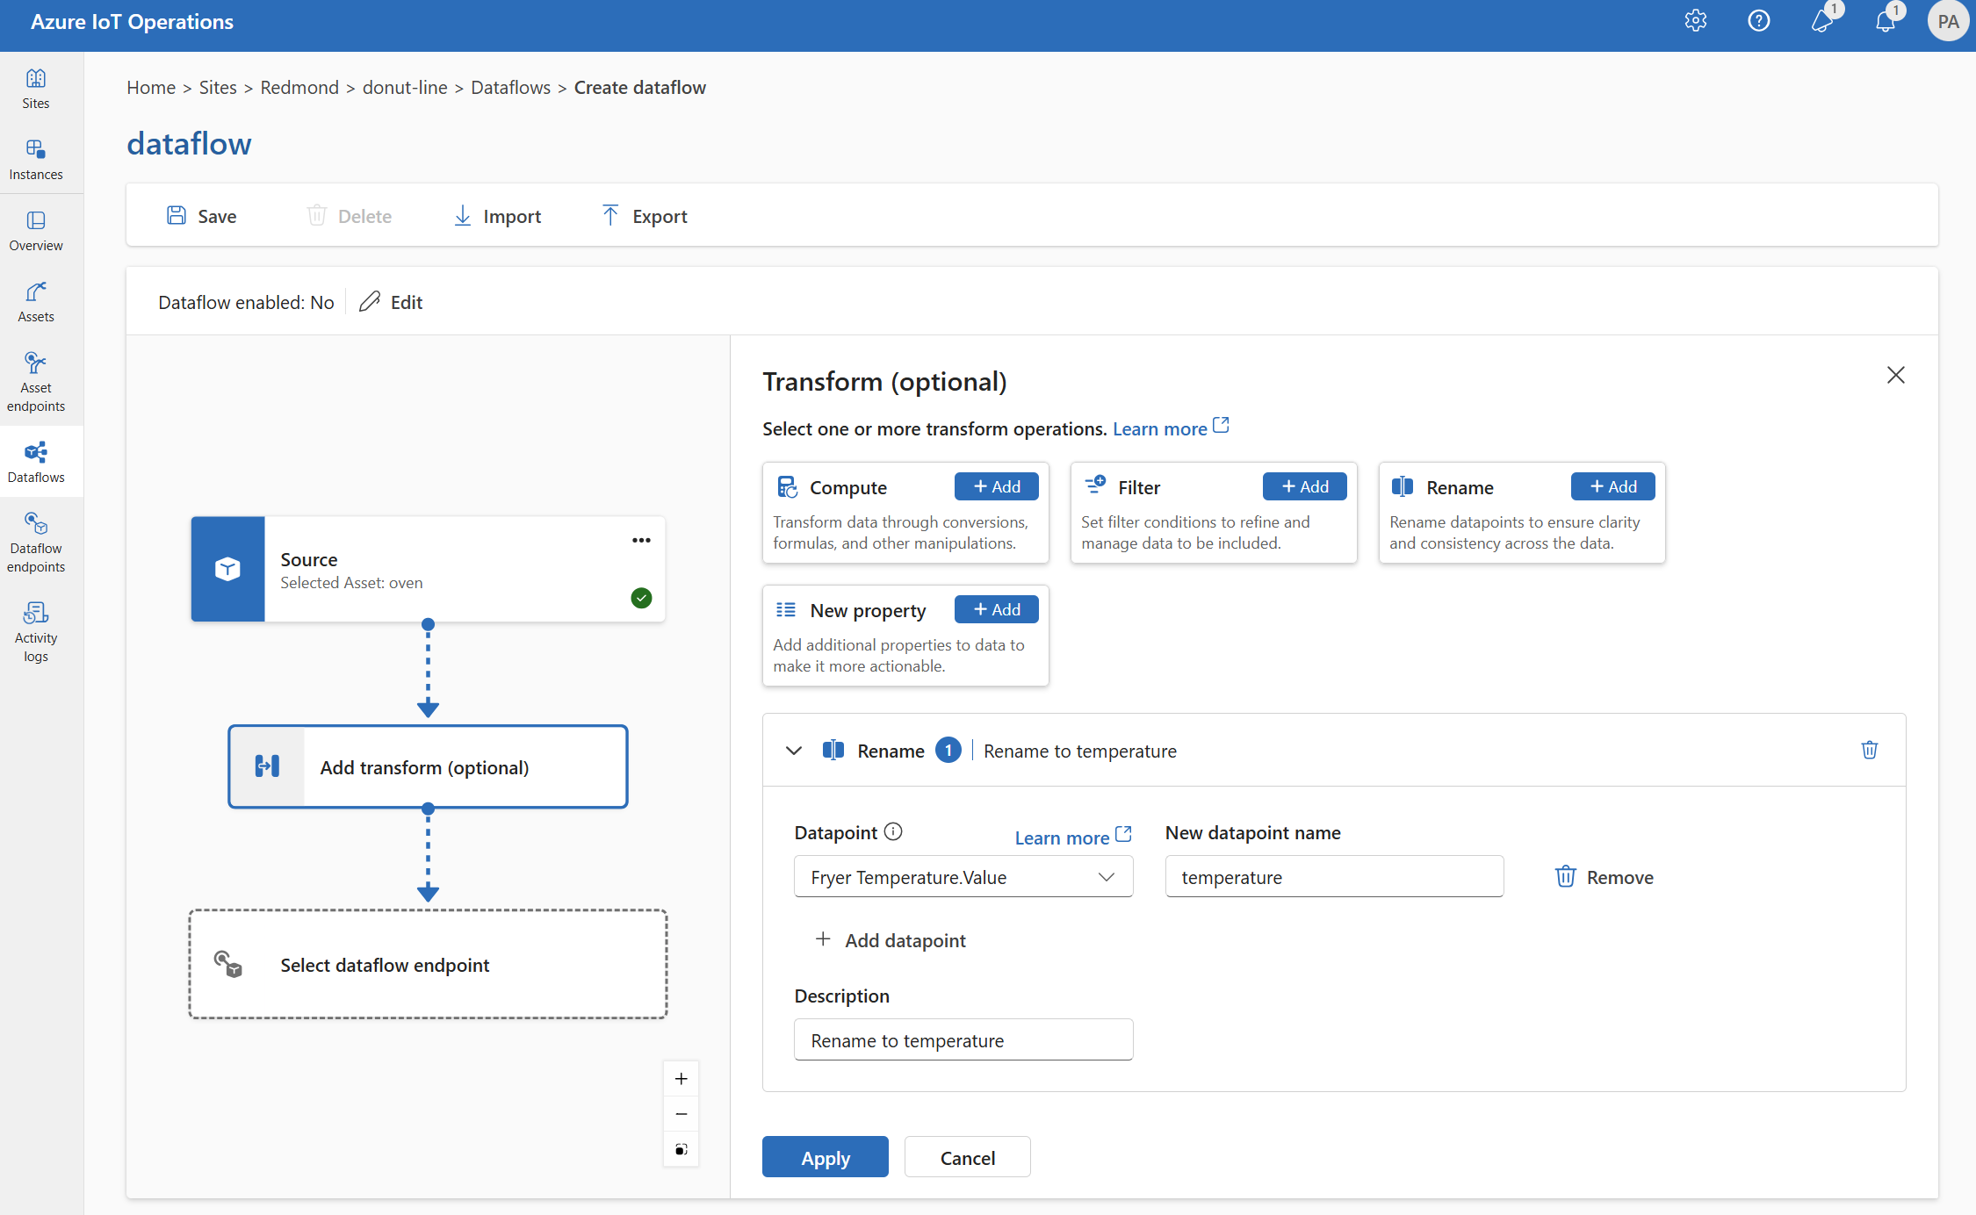Click the Import toolbar button
1976x1215 pixels.
498,216
